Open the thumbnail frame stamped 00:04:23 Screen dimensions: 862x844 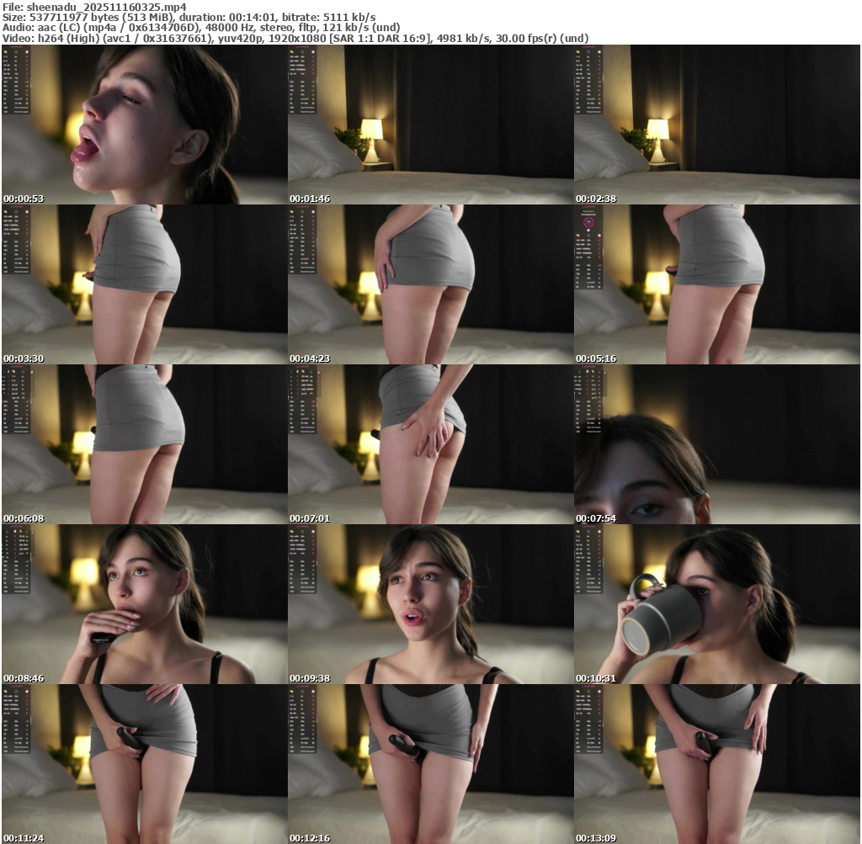click(x=430, y=284)
